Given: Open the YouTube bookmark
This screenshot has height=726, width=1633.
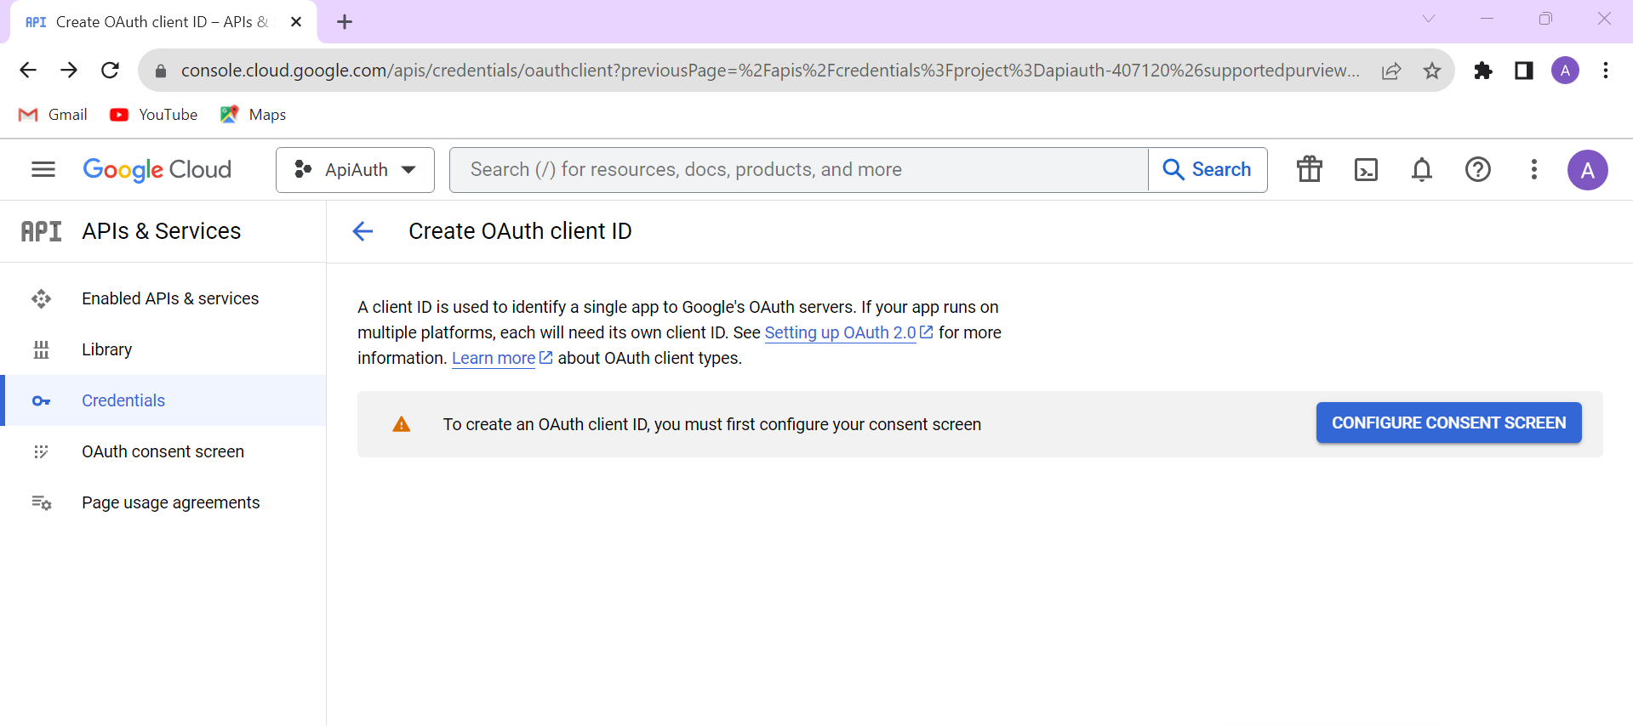Looking at the screenshot, I should [154, 115].
